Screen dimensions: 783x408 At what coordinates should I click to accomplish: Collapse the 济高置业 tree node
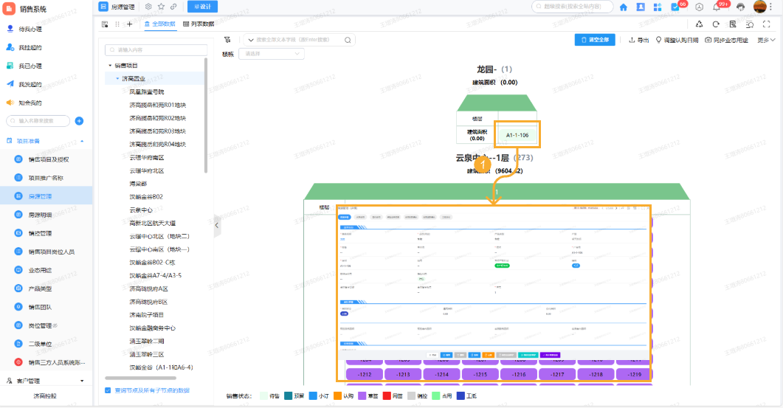tap(117, 78)
